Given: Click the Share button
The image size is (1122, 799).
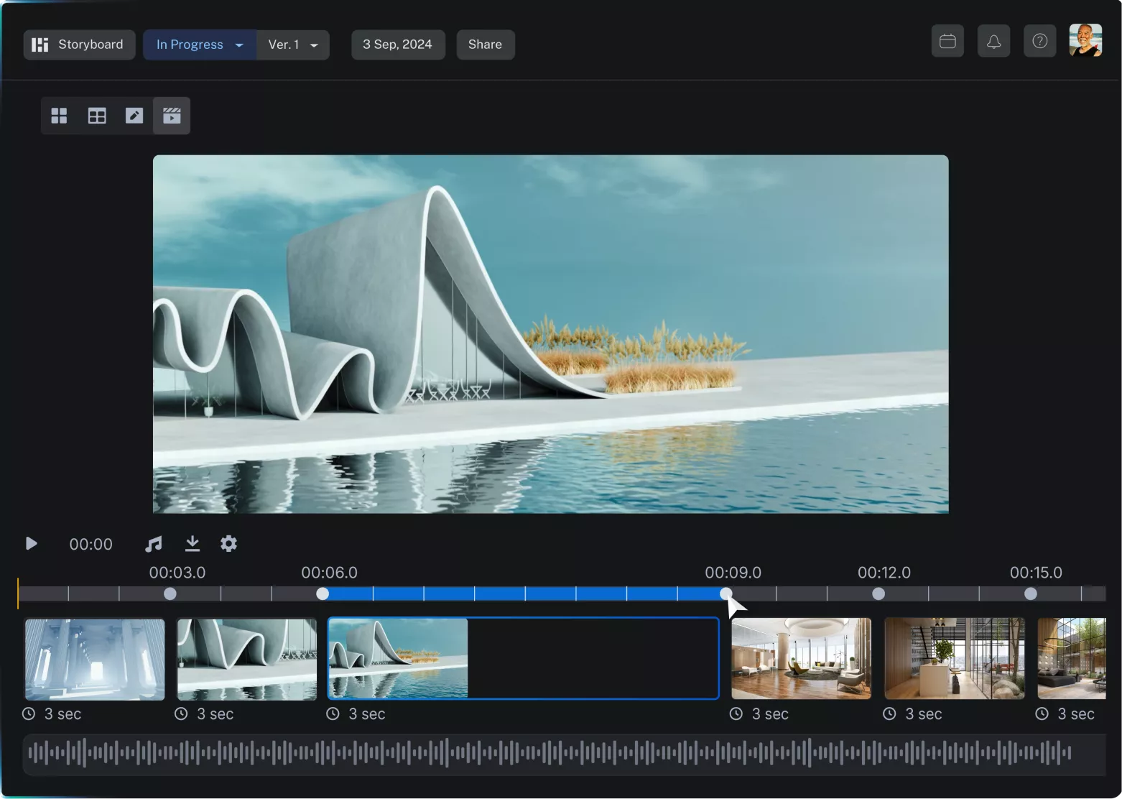Looking at the screenshot, I should [485, 44].
